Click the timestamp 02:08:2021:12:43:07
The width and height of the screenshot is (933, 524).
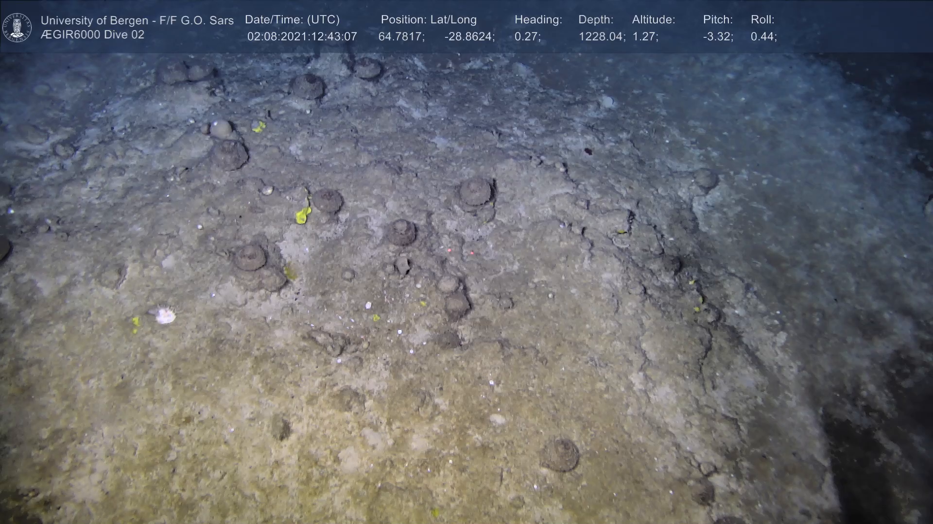[302, 37]
